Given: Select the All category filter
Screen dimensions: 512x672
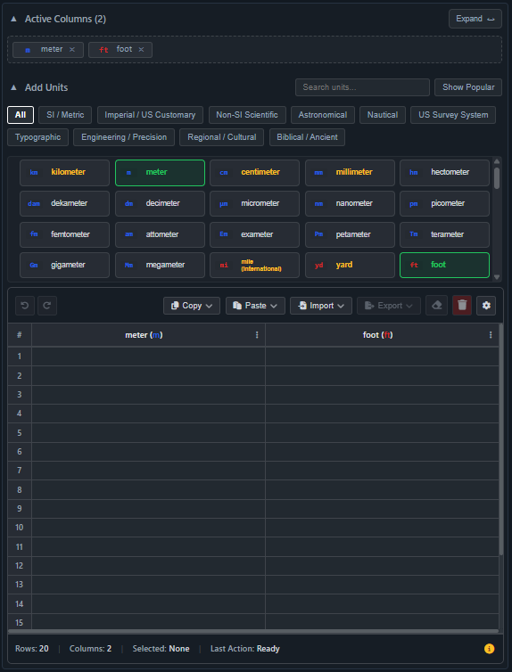Looking at the screenshot, I should (21, 115).
